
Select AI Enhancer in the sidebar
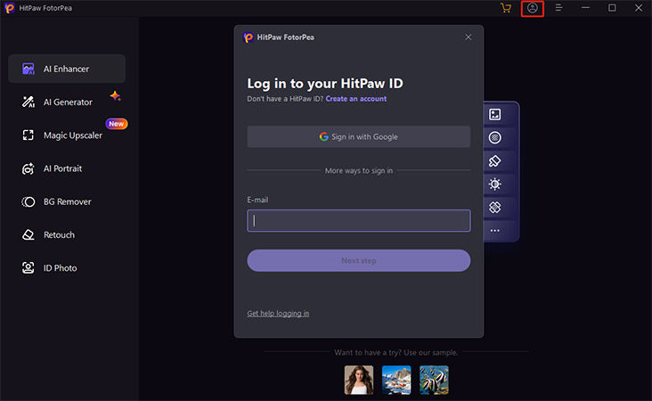pos(67,69)
